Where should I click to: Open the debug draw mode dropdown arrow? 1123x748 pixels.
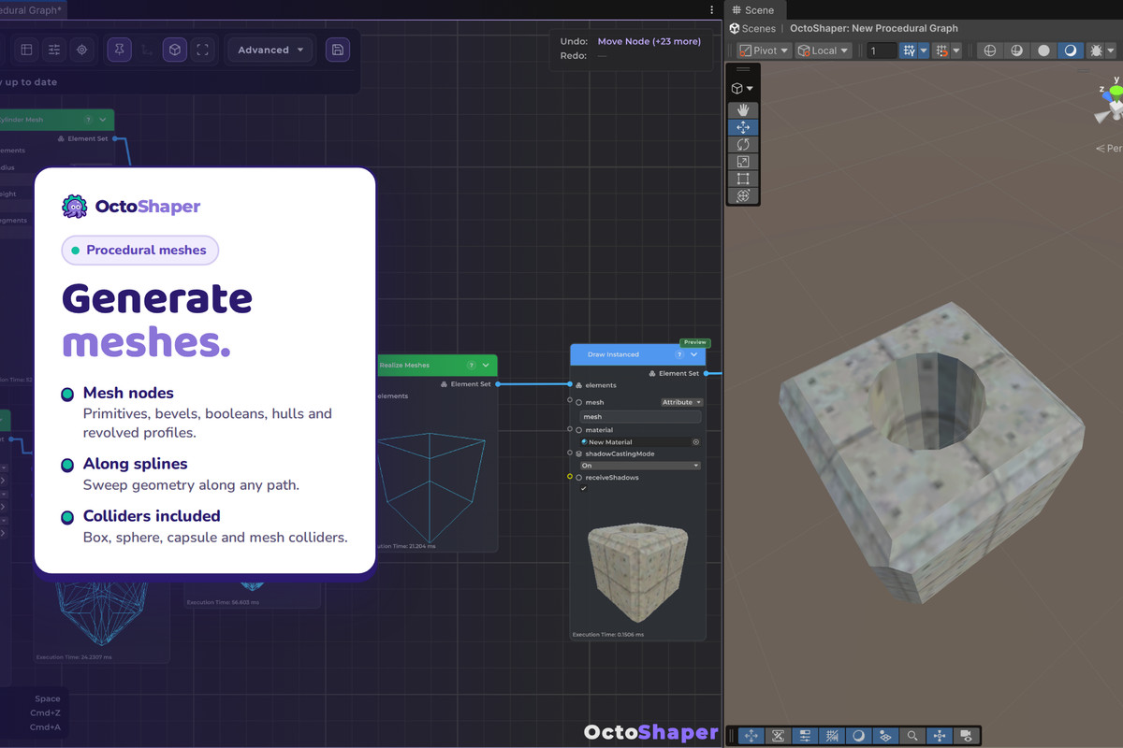(1112, 50)
